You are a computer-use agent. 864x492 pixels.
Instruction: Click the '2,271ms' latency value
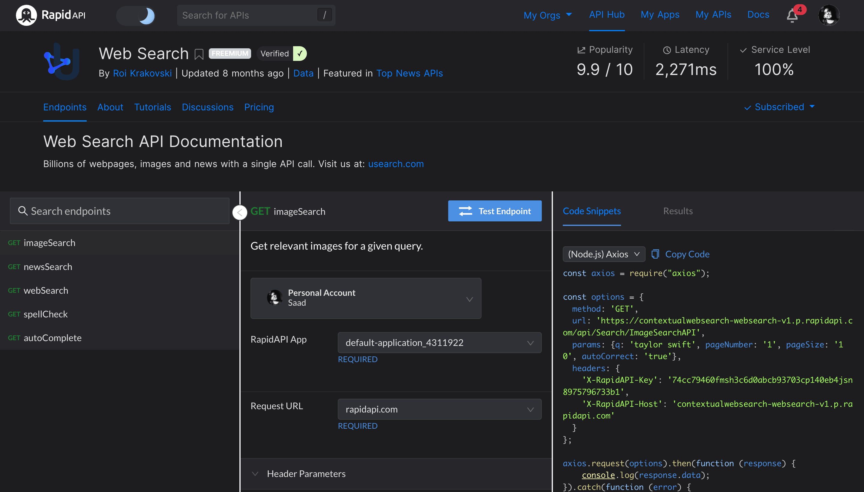point(686,69)
